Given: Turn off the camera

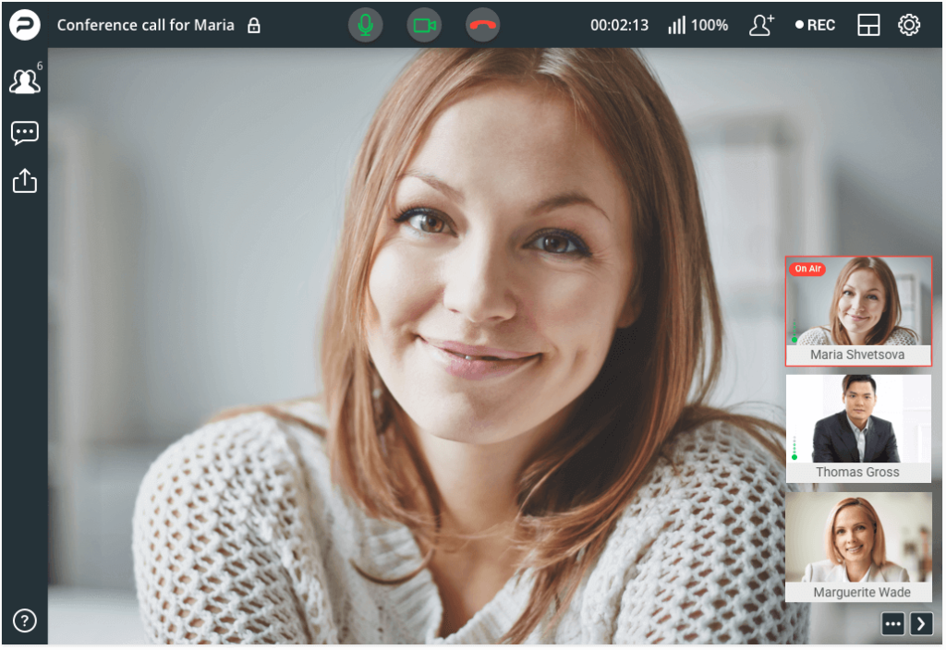Looking at the screenshot, I should 424,25.
